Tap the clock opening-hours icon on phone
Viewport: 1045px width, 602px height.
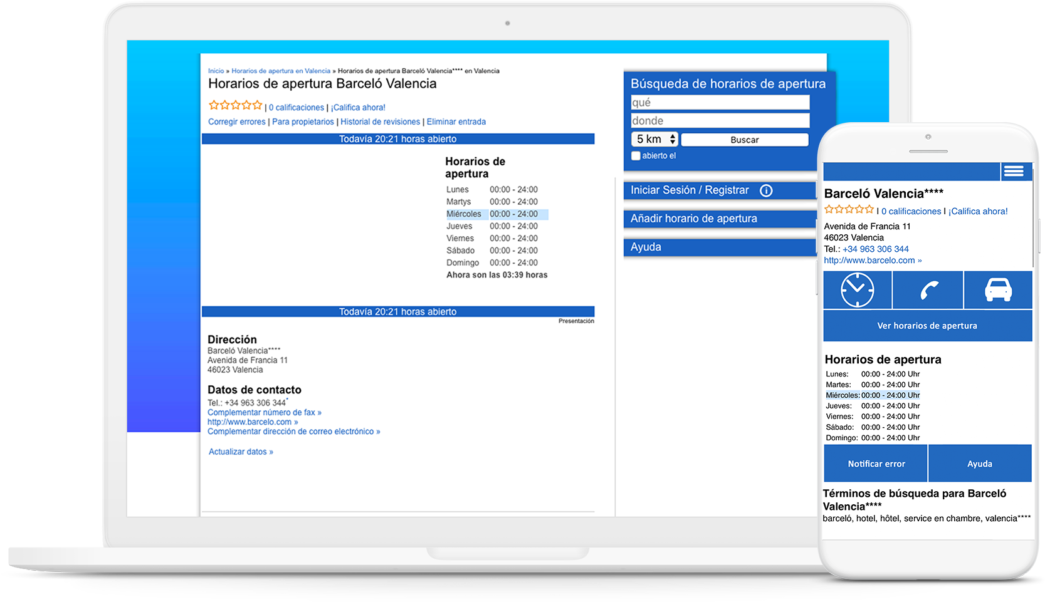tap(857, 290)
